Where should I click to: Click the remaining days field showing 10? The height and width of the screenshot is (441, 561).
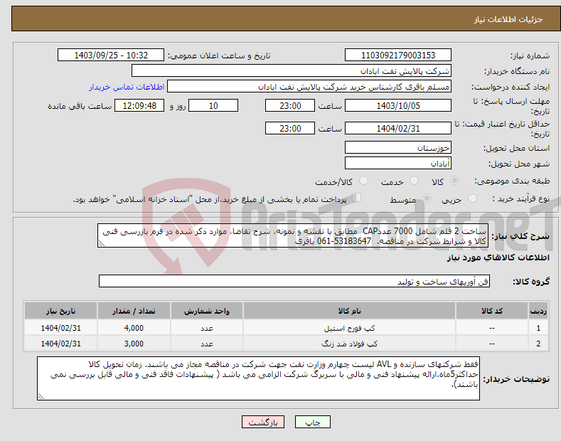tap(213, 105)
